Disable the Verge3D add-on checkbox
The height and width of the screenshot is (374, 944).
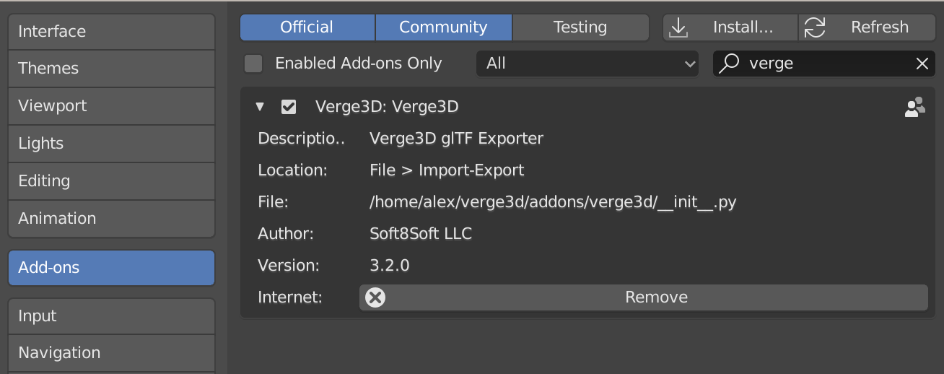tap(289, 108)
